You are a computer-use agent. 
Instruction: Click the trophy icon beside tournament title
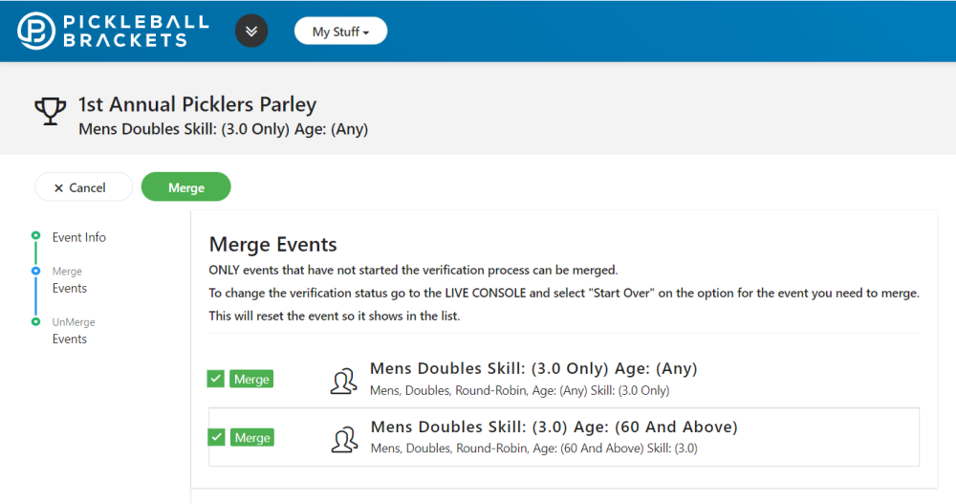pyautogui.click(x=50, y=112)
